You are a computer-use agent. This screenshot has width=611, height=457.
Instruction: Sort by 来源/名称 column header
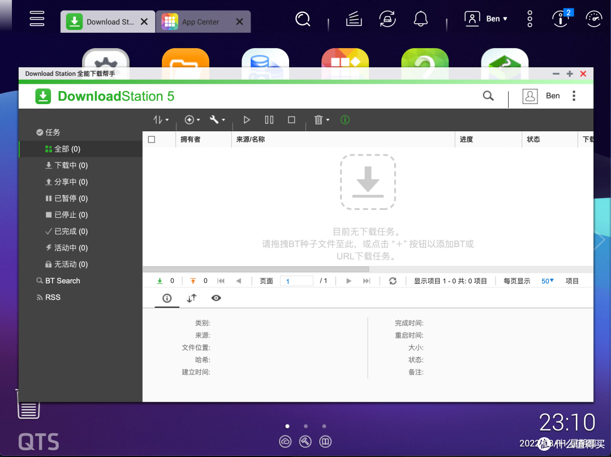pyautogui.click(x=343, y=140)
